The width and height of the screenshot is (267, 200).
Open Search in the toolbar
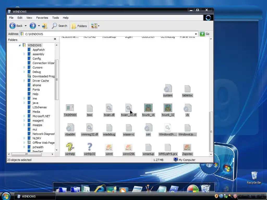click(59, 26)
